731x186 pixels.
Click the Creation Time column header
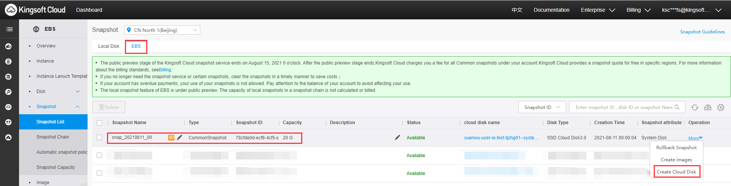coord(609,123)
